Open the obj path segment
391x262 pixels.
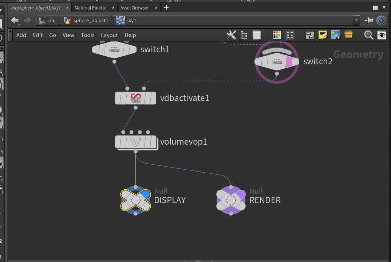[x=48, y=20]
